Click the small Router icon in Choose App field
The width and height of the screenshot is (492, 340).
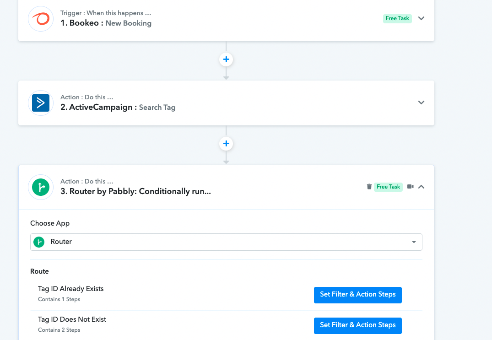point(39,242)
